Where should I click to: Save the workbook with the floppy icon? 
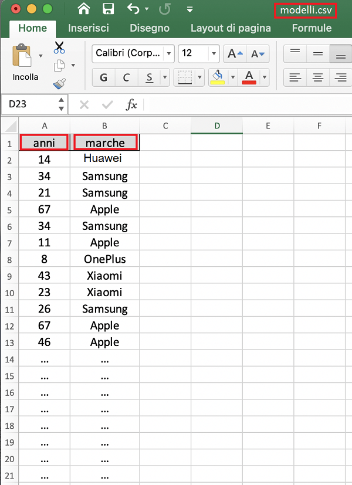pos(109,9)
